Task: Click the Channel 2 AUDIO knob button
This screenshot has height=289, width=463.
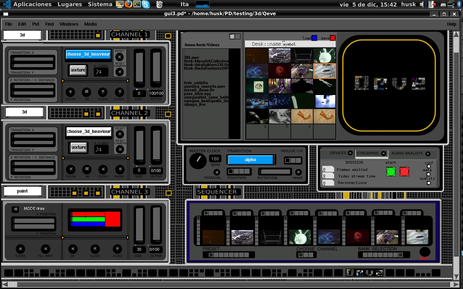Action: coord(119,169)
